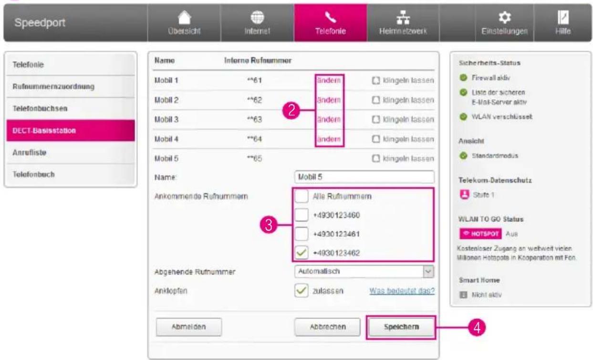Enable klingeln lassen for Mobil 2
Screen dimensions: 593x360
coord(376,100)
